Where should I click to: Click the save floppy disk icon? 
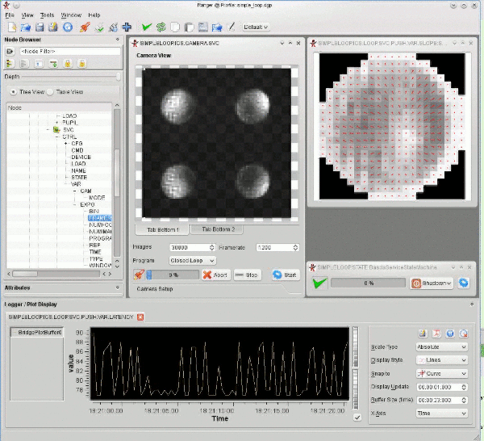39,27
